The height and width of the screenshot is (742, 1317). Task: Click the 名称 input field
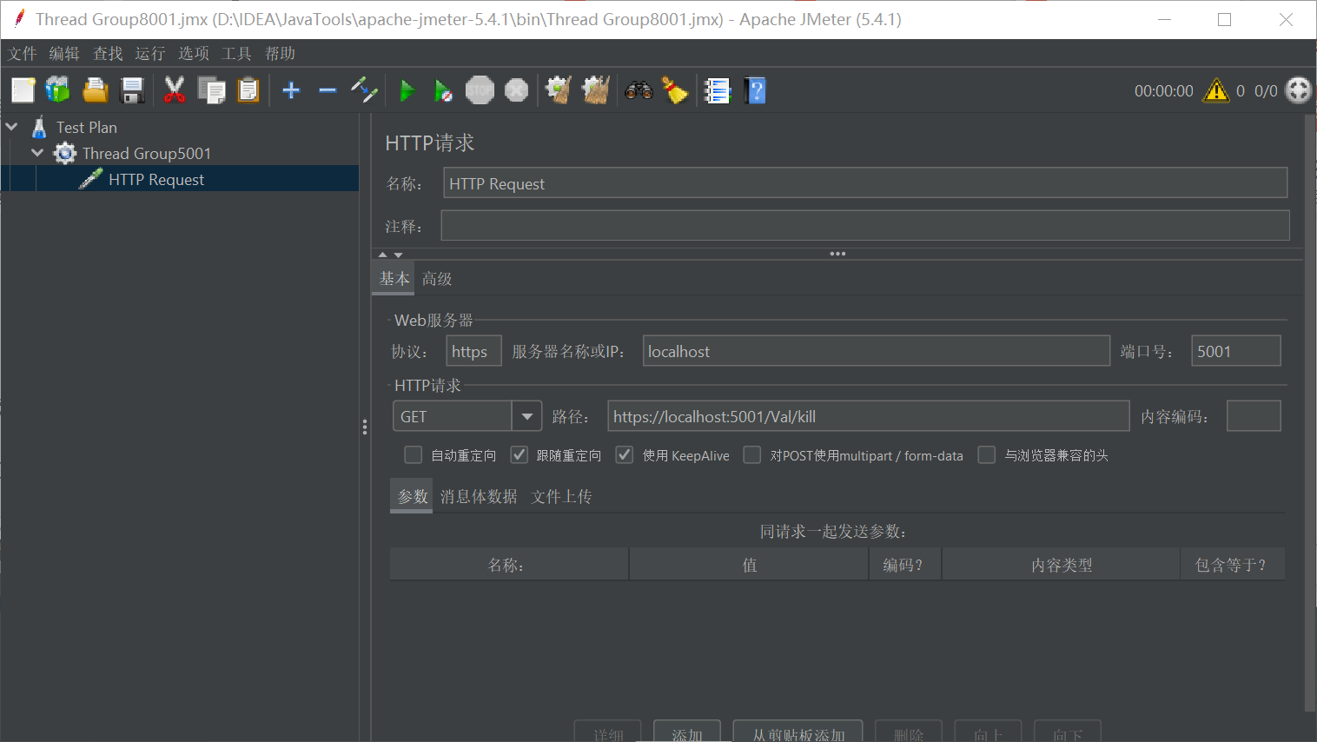pos(865,183)
